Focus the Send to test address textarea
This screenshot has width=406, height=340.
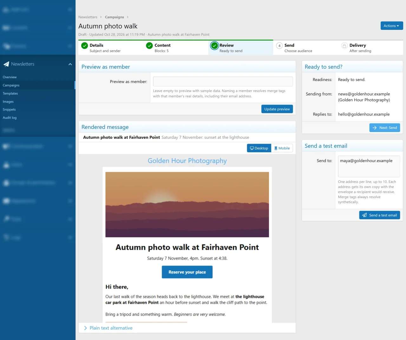(369, 166)
